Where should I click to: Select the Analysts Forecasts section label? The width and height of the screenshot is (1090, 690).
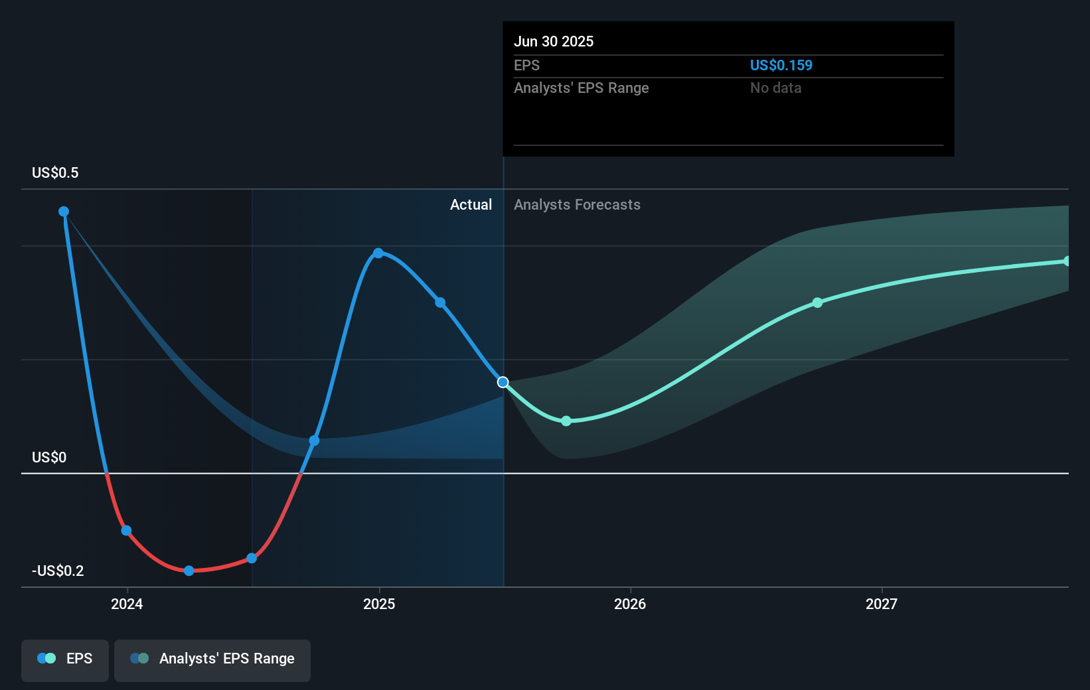tap(577, 204)
